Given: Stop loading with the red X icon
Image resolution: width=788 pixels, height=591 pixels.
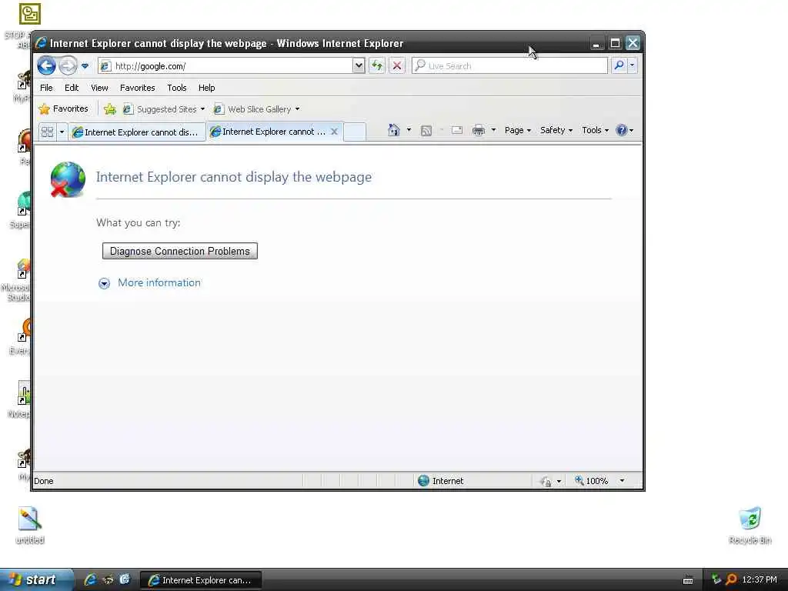Looking at the screenshot, I should (396, 65).
